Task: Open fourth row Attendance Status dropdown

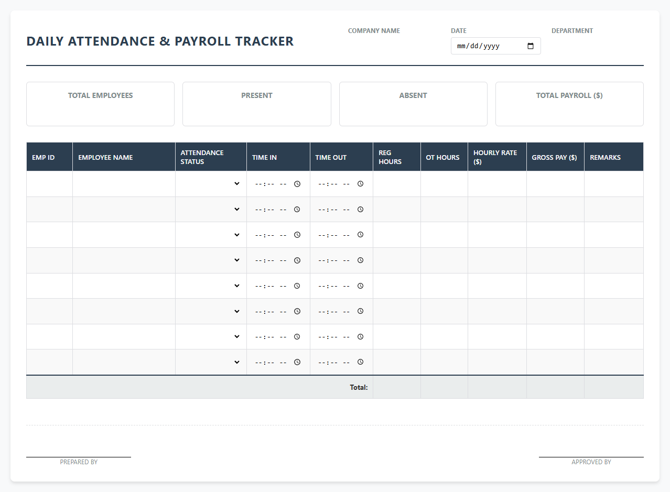Action: tap(211, 260)
